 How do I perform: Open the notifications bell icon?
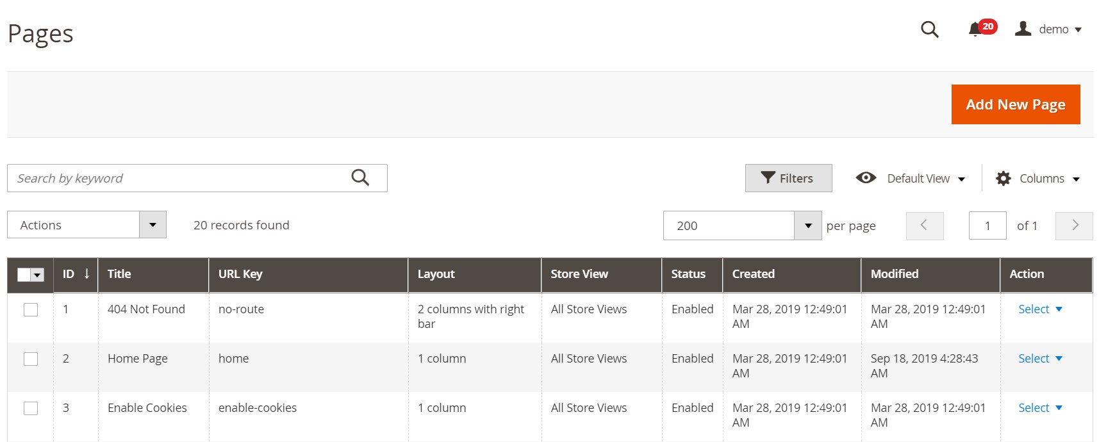pyautogui.click(x=975, y=29)
